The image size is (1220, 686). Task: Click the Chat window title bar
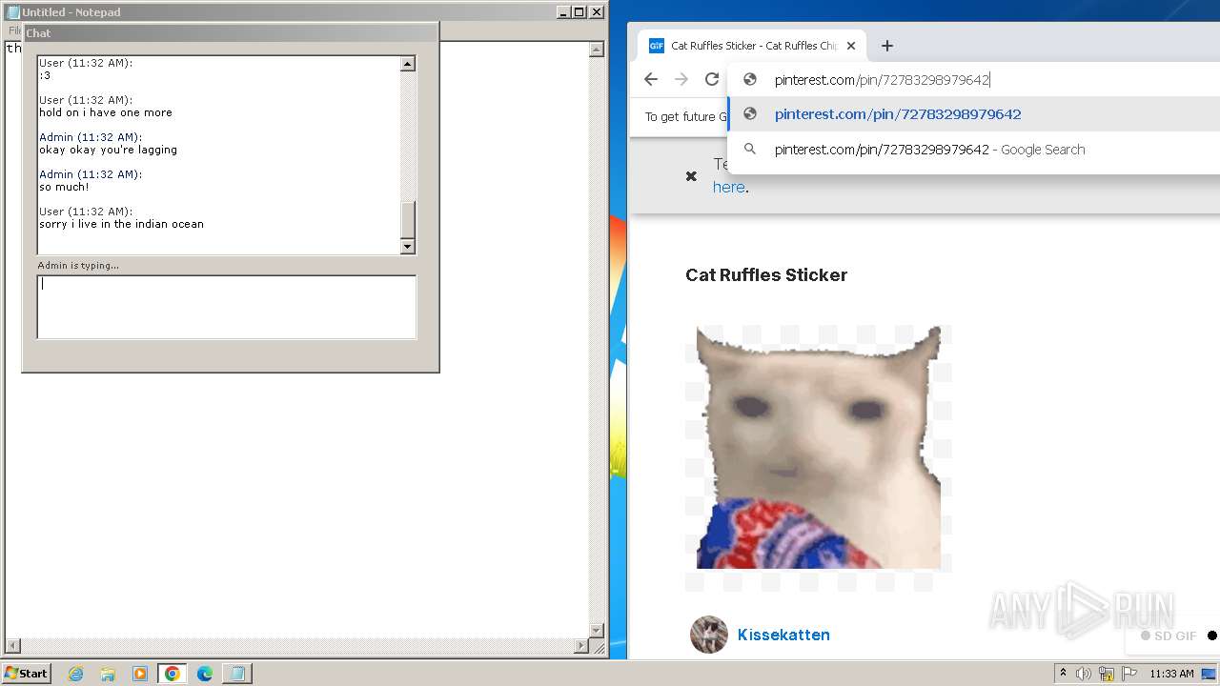tap(231, 32)
